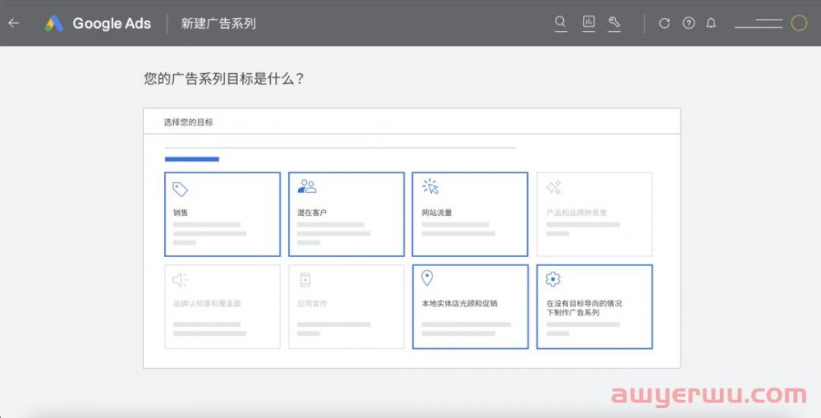Screen dimensions: 821x418
Task: Open notifications bell icon
Action: click(711, 23)
